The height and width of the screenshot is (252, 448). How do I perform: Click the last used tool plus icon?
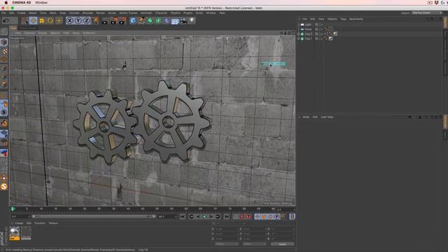pos(59,20)
